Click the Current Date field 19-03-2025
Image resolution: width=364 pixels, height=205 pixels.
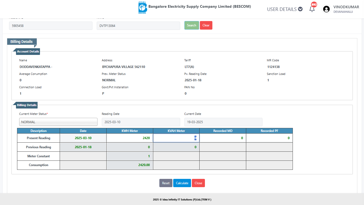click(x=223, y=122)
